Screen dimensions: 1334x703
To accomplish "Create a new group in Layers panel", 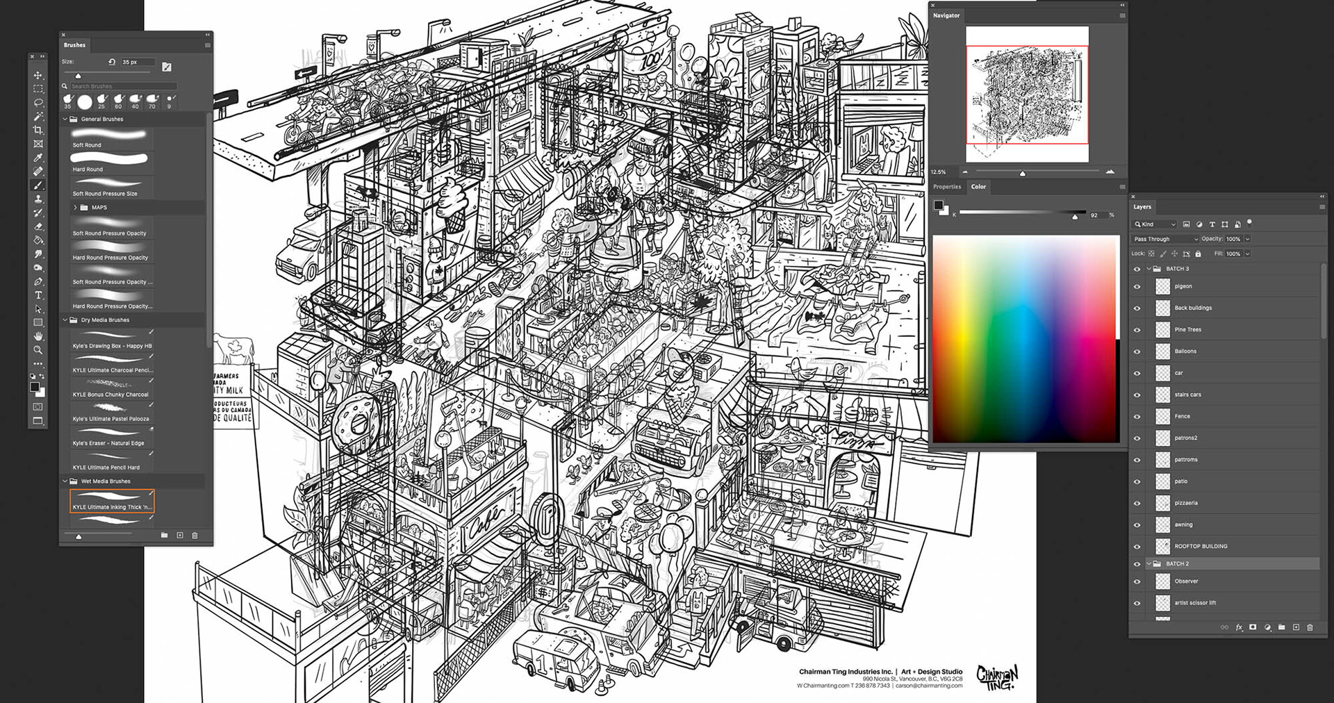I will click(1282, 627).
